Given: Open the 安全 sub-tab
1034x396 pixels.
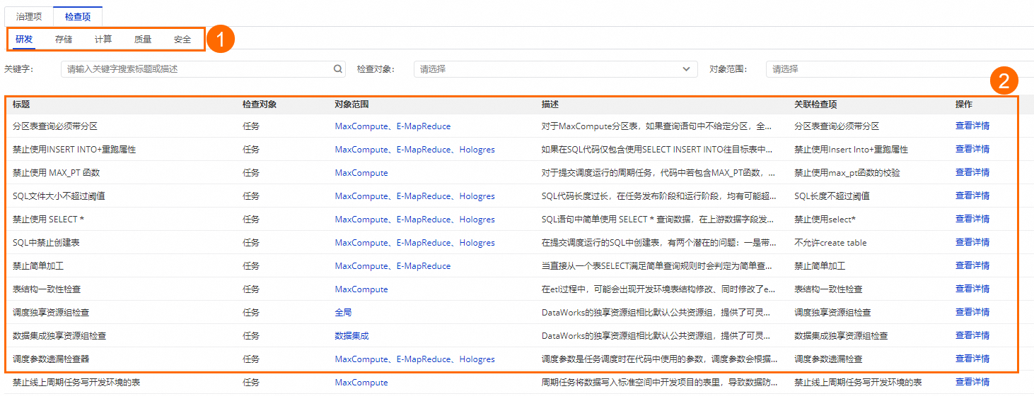Looking at the screenshot, I should tap(182, 40).
